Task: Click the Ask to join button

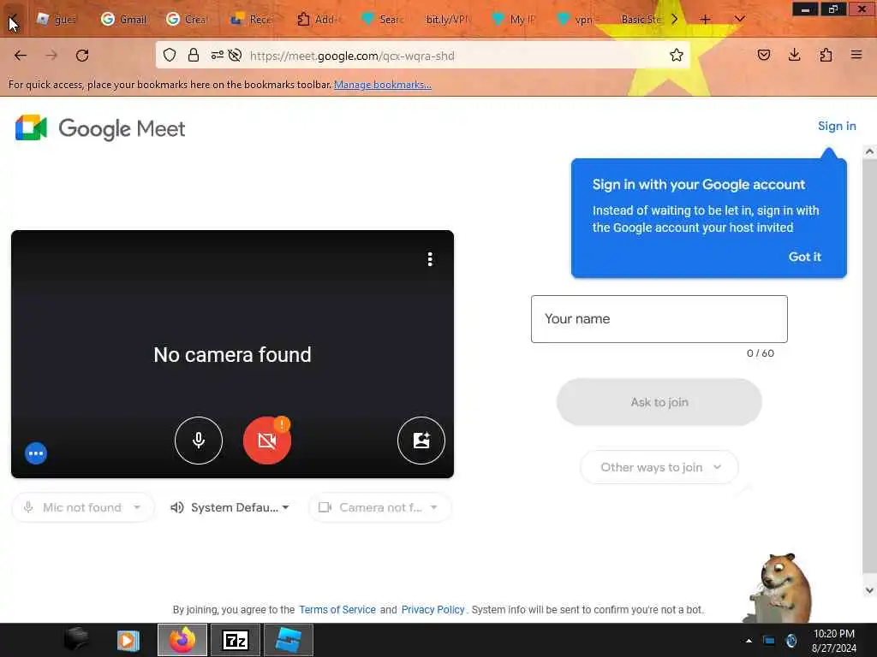Action: 659,402
